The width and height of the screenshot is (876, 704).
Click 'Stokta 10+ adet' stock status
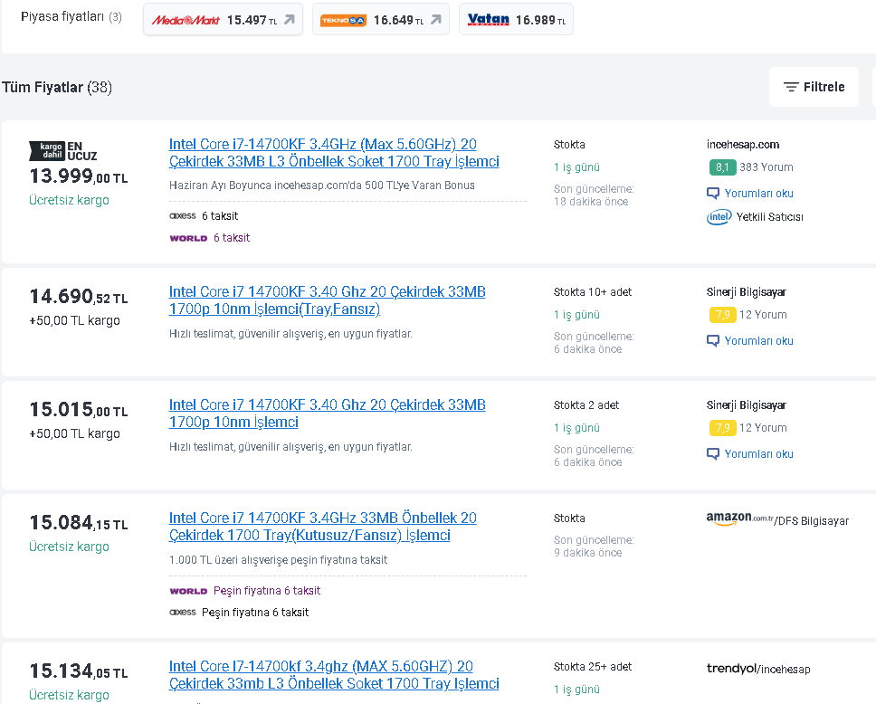592,291
